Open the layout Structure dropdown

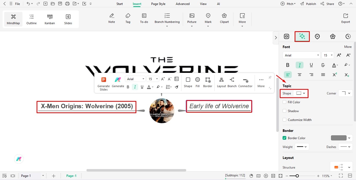tap(341, 167)
